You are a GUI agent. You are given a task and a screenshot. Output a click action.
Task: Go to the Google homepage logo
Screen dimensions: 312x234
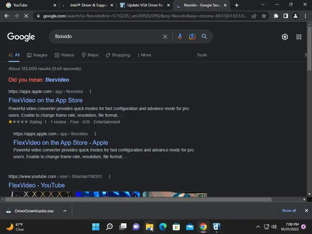(21, 37)
